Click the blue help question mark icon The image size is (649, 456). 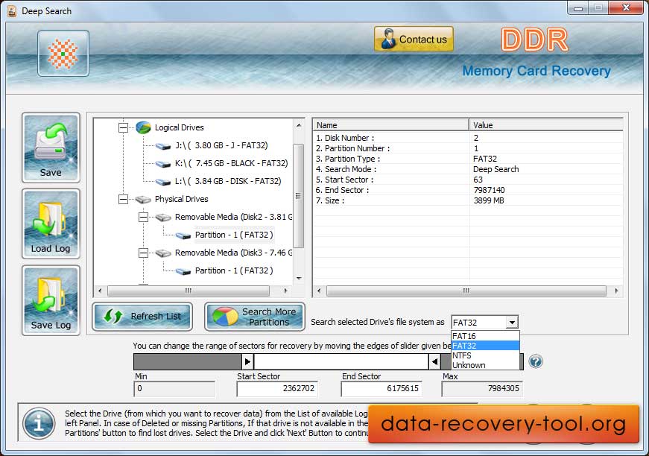tap(536, 361)
